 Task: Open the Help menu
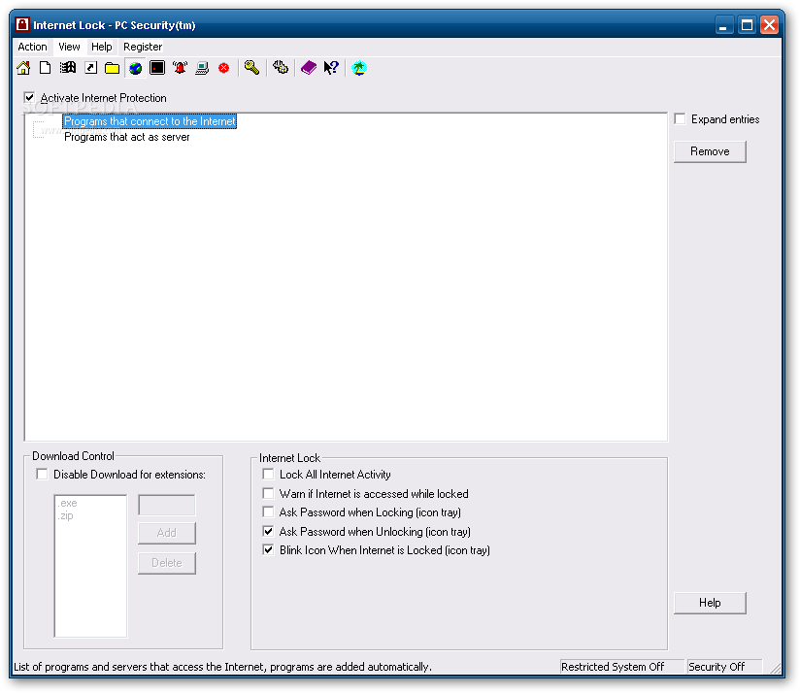pyautogui.click(x=102, y=47)
